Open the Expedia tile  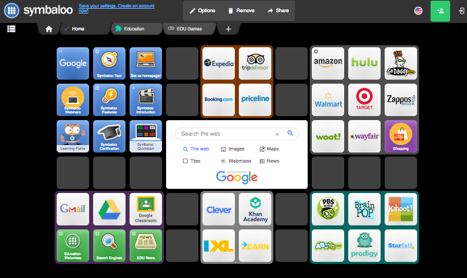click(219, 63)
